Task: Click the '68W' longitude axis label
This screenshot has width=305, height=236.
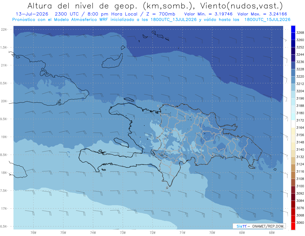Action: tap(272, 233)
